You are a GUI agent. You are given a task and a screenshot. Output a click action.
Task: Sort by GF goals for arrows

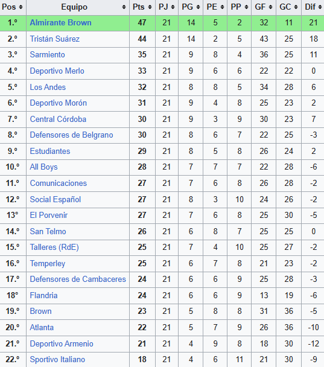click(271, 7)
